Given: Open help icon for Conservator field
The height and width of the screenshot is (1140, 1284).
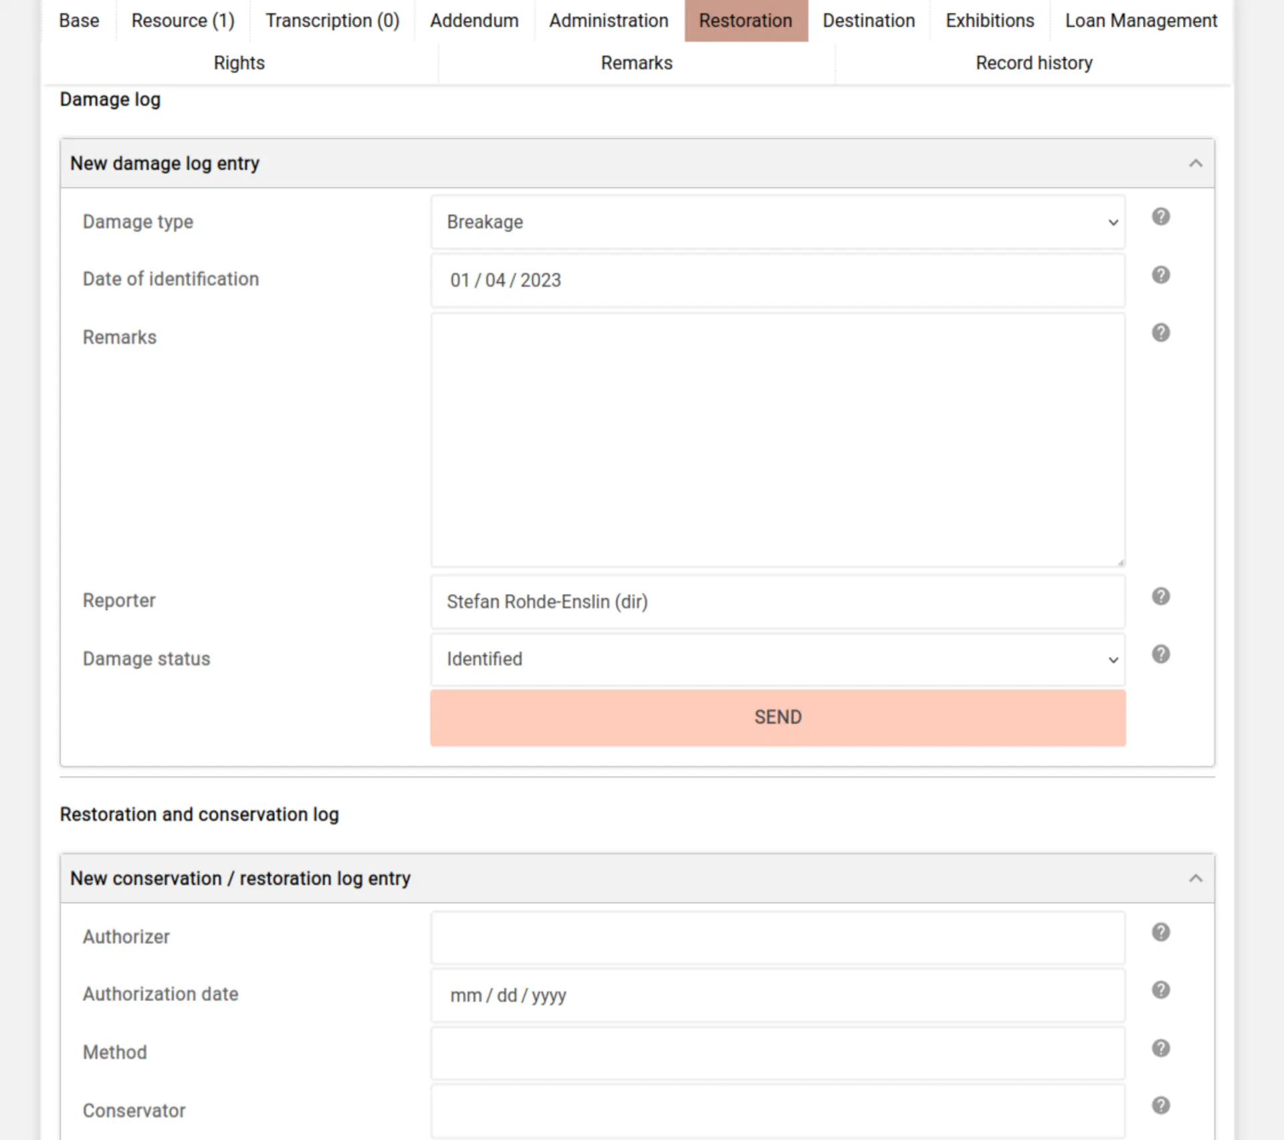Looking at the screenshot, I should (x=1161, y=1105).
